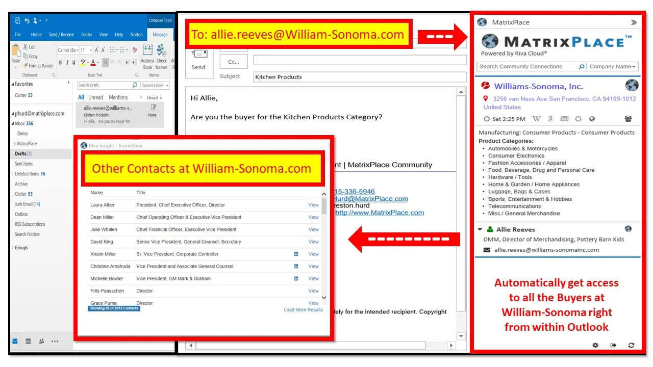Image resolution: width=653 pixels, height=367 pixels.
Task: Click the Wikipedia W icon for Williams-Sonoma
Action: [537, 119]
